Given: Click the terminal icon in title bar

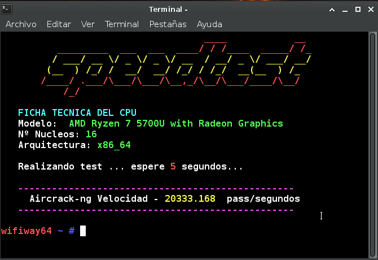Looking at the screenshot, I should click(7, 10).
